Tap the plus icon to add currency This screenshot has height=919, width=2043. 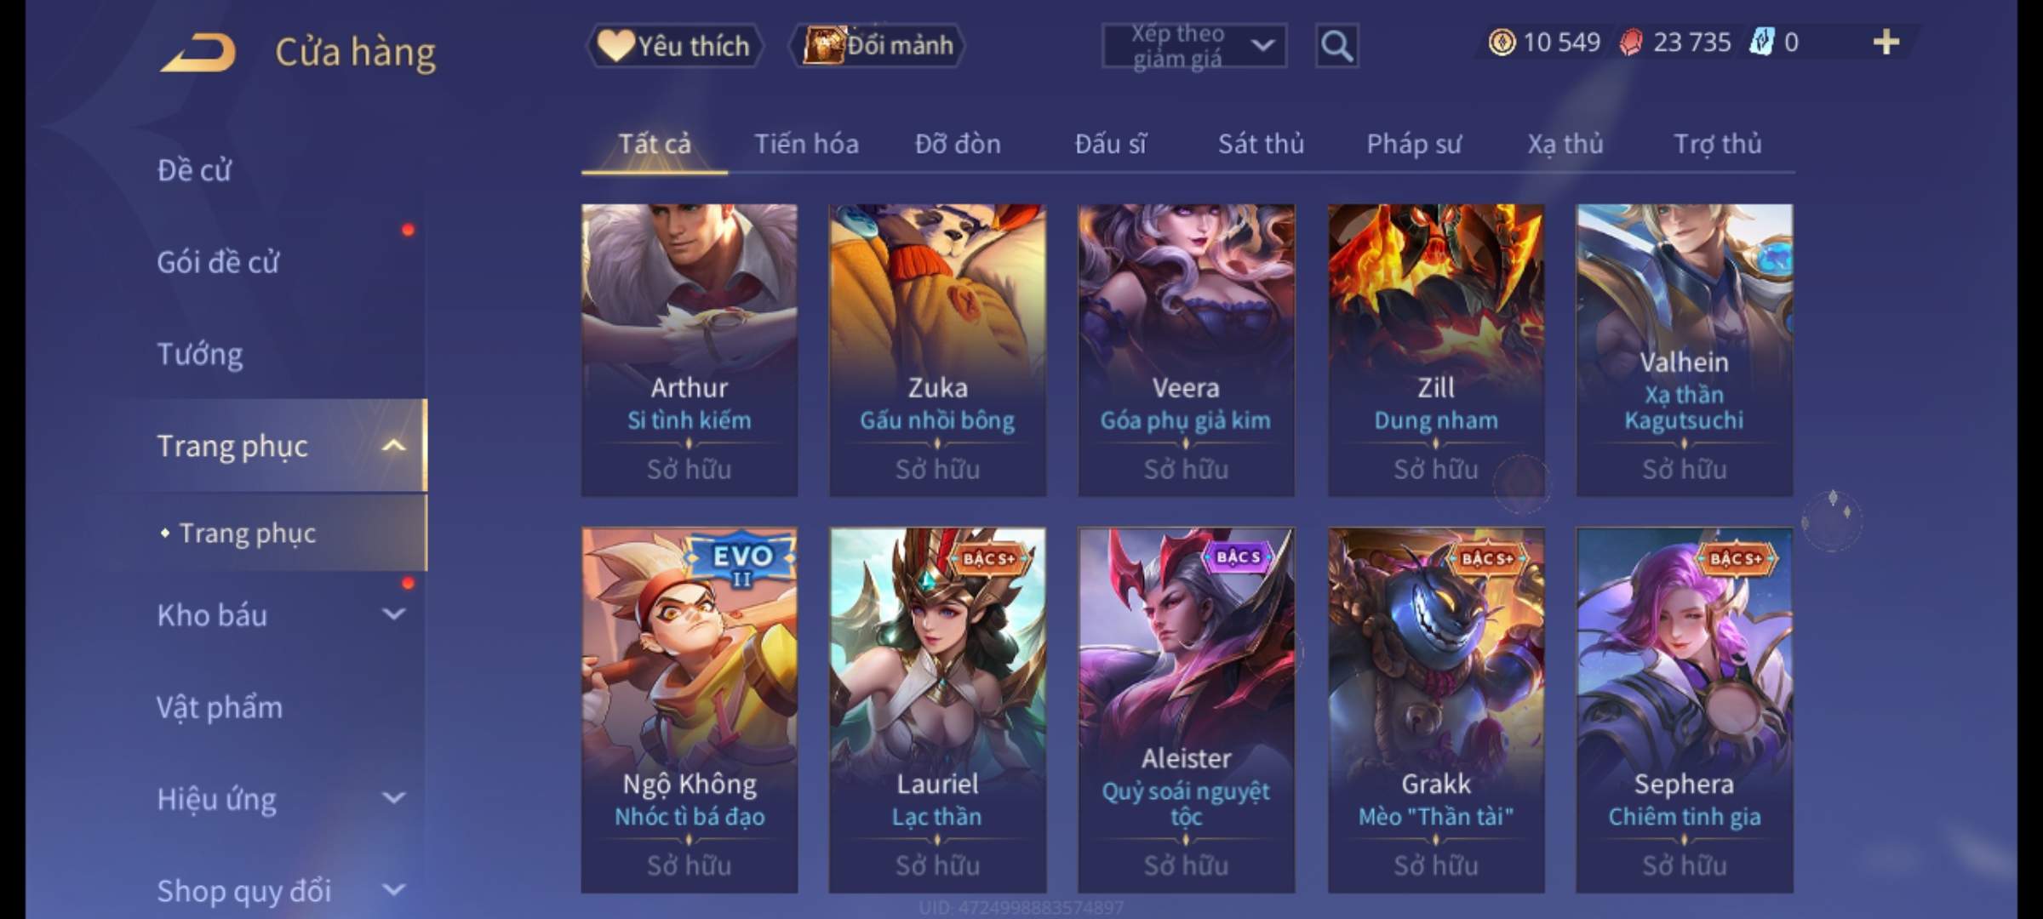click(1886, 43)
